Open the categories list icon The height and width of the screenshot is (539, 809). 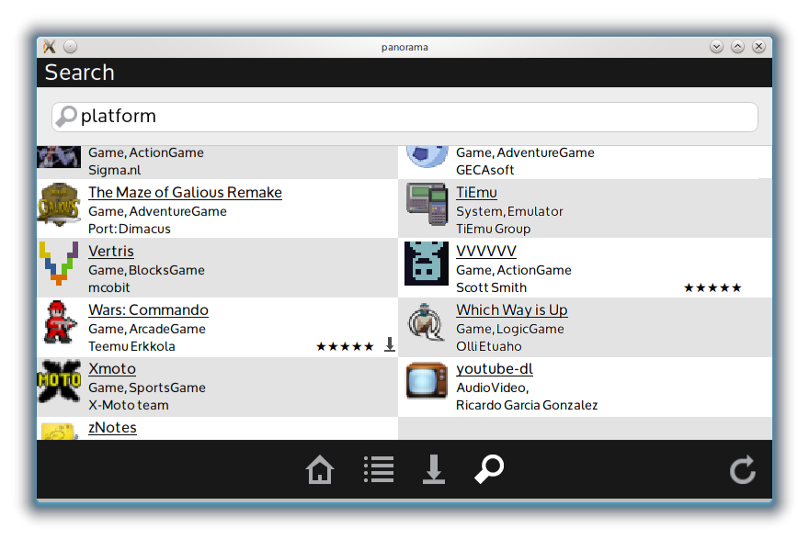click(x=378, y=470)
